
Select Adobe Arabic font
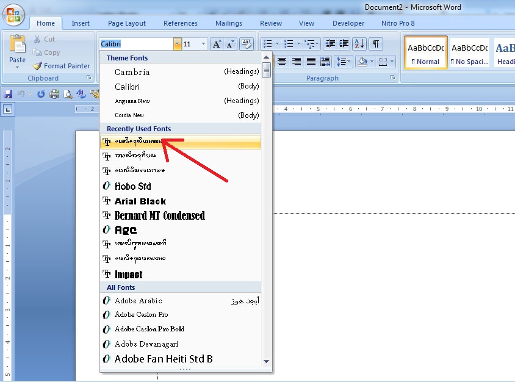[x=181, y=301]
